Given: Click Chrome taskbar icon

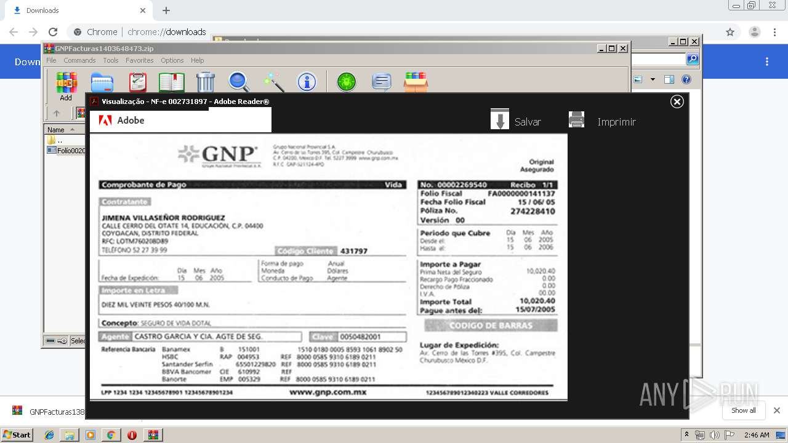Looking at the screenshot, I should [x=111, y=435].
